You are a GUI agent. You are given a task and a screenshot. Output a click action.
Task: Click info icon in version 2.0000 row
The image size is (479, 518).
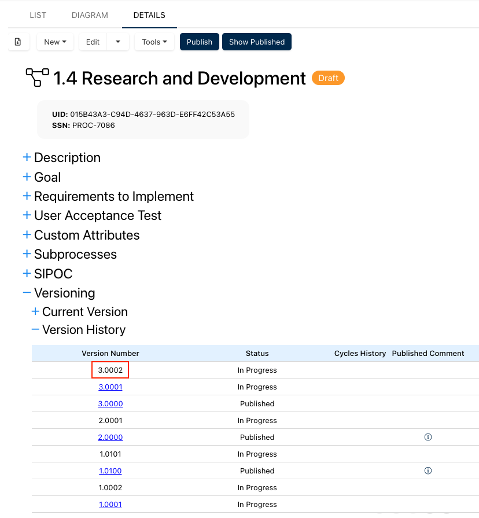tap(428, 437)
